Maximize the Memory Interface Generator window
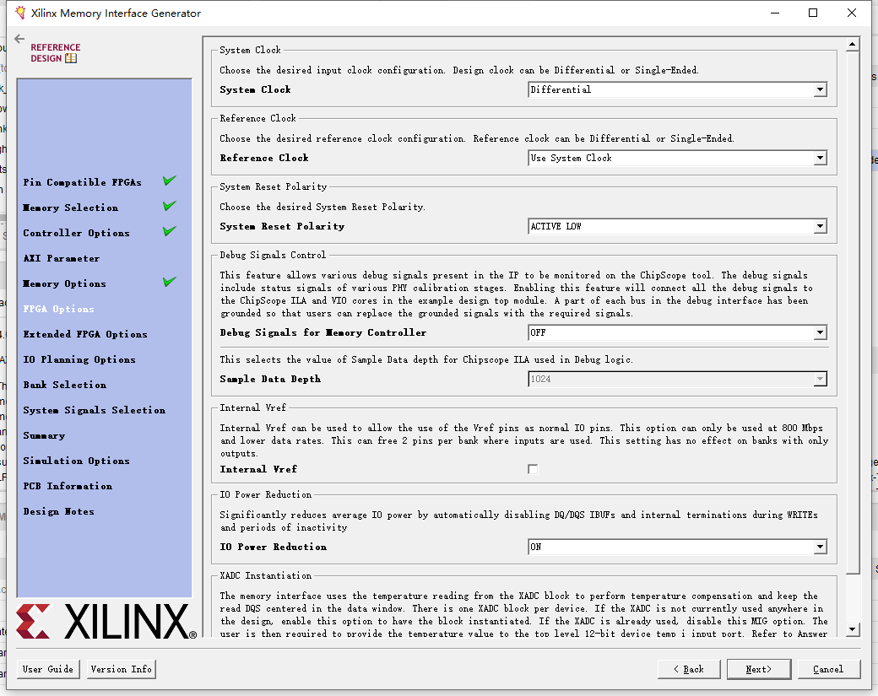The image size is (878, 696). point(813,13)
